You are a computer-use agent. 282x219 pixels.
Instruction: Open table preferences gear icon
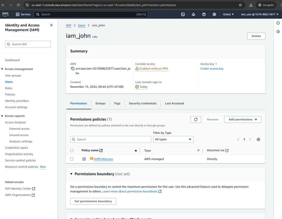258,139
